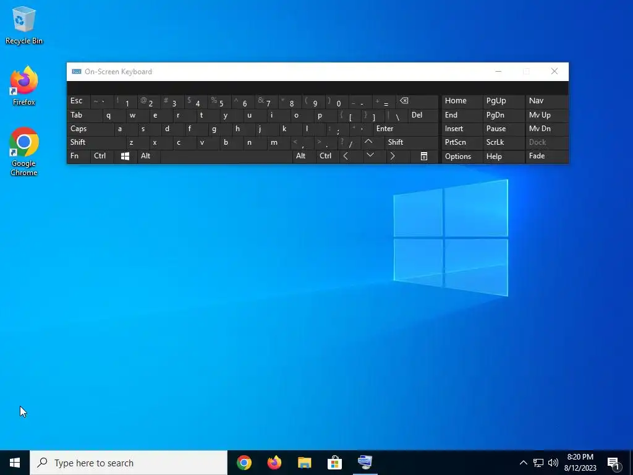Tap the letter a key
The height and width of the screenshot is (475, 633).
[x=125, y=129]
